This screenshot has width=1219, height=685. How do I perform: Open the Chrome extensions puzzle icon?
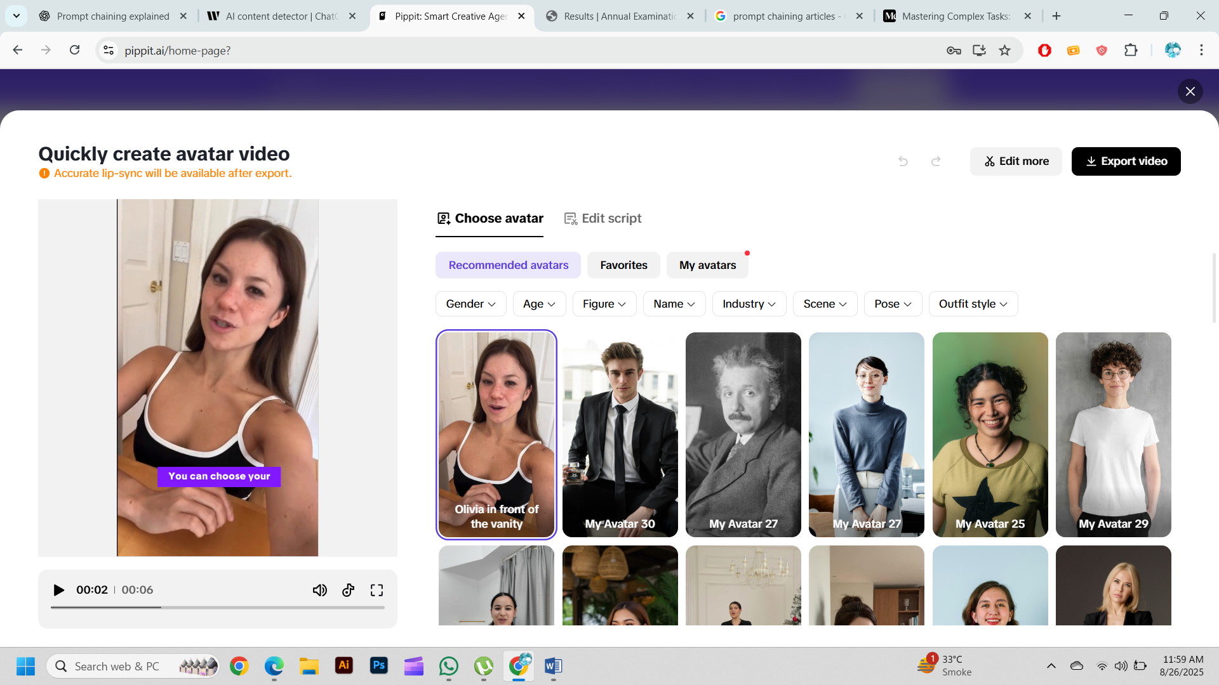tap(1131, 51)
